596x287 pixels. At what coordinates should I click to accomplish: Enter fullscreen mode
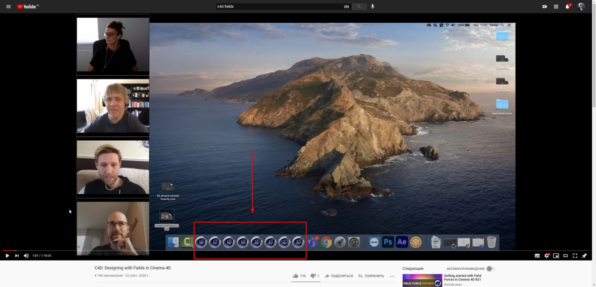tap(575, 255)
